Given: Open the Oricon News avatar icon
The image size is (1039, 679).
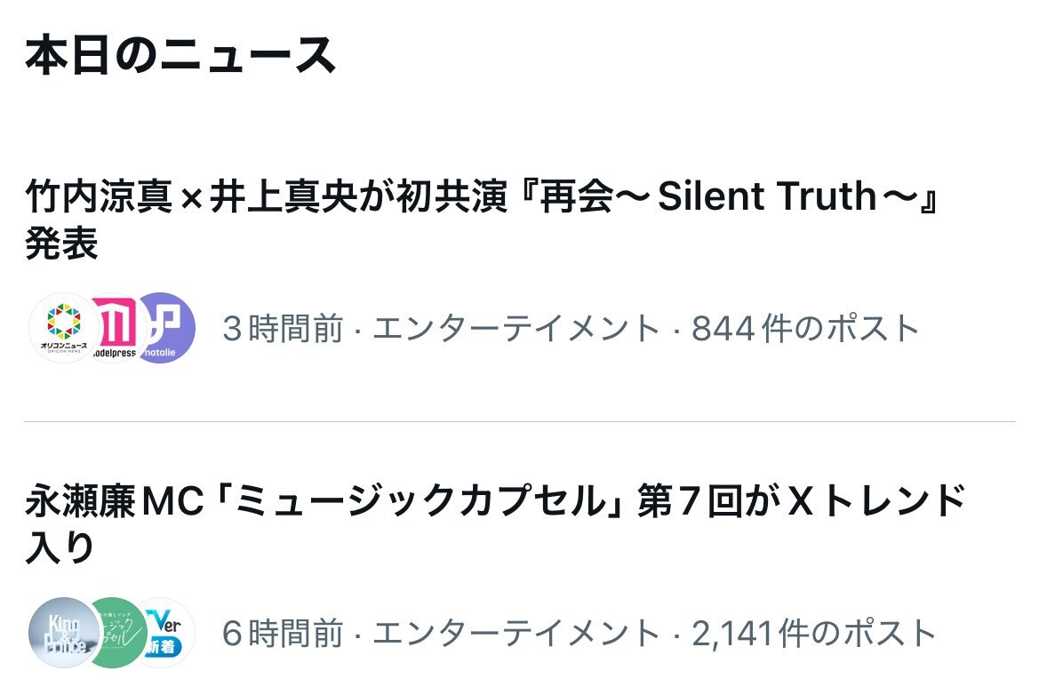Looking at the screenshot, I should point(60,328).
